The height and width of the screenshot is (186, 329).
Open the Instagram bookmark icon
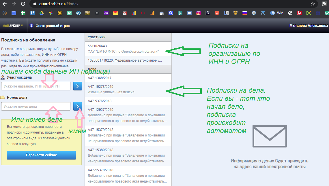tap(198, 13)
